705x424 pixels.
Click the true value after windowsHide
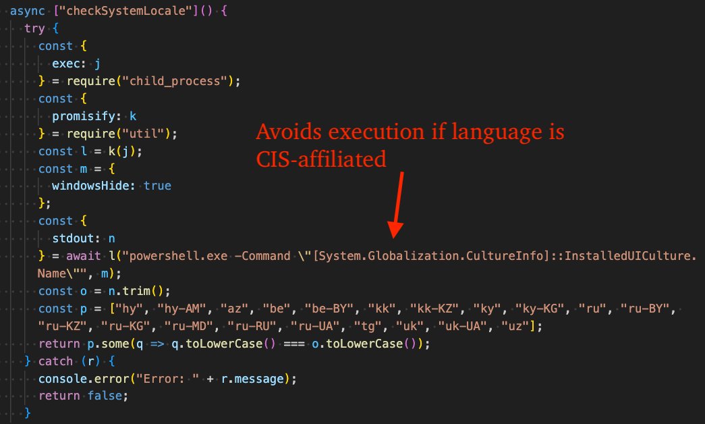tap(157, 186)
